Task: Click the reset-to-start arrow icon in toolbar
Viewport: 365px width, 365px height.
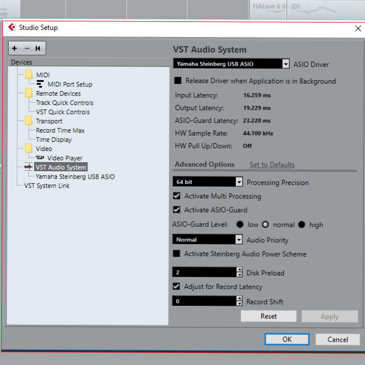Action: pyautogui.click(x=38, y=48)
